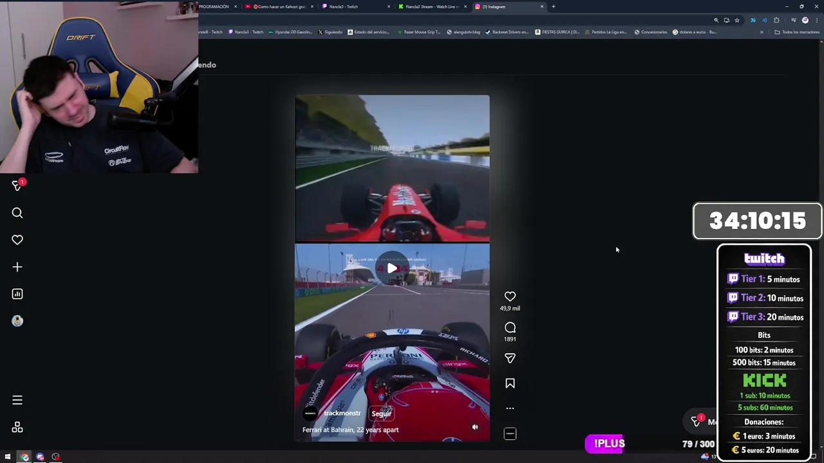
Task: Like the reel with the heart icon
Action: (x=510, y=296)
